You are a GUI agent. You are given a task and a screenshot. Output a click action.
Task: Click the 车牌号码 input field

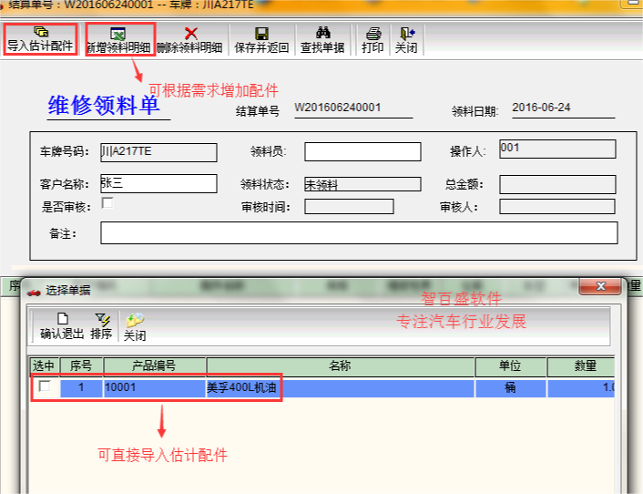tap(158, 152)
